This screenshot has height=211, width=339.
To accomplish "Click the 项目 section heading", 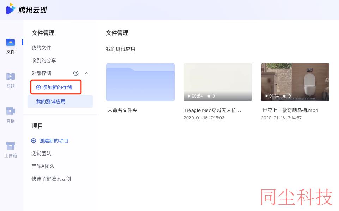I will [37, 126].
